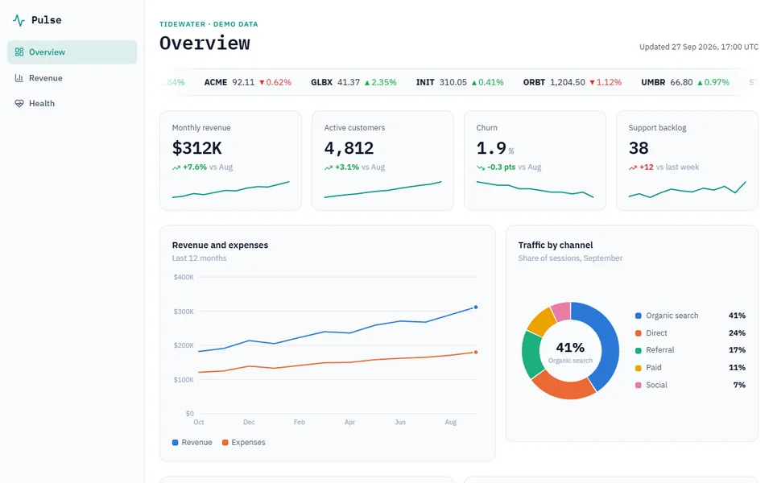
Task: Click the $312K monthly revenue value
Action: 196,148
